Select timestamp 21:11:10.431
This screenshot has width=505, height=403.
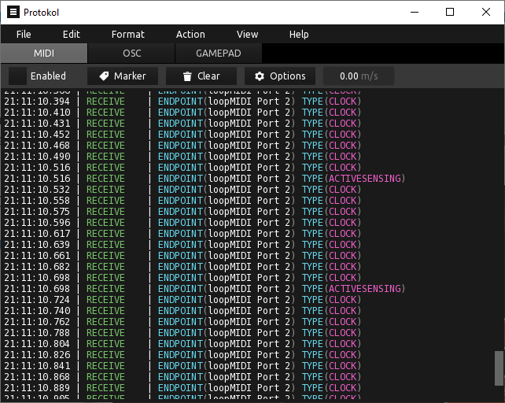click(x=37, y=123)
